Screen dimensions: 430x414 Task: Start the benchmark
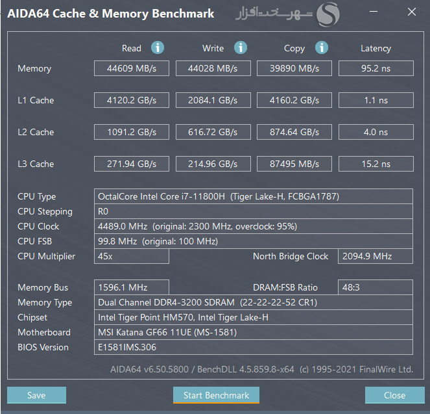(216, 395)
